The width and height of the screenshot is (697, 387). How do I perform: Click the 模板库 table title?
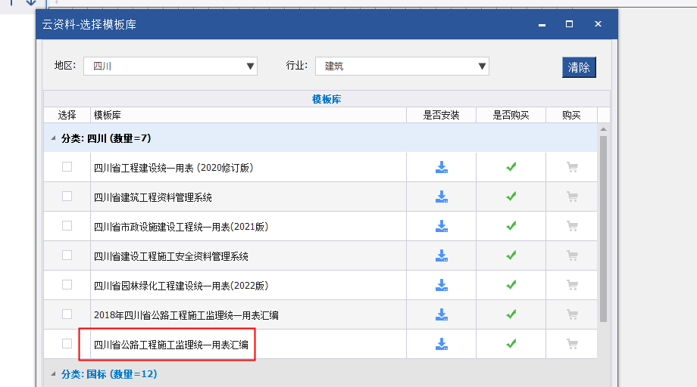point(327,99)
